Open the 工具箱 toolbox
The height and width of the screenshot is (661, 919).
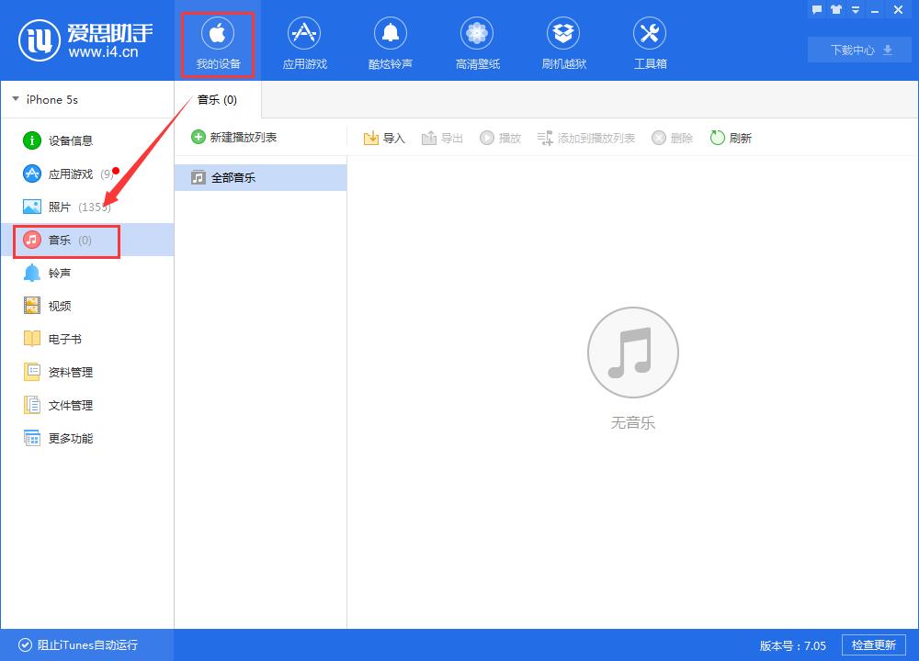coord(649,40)
